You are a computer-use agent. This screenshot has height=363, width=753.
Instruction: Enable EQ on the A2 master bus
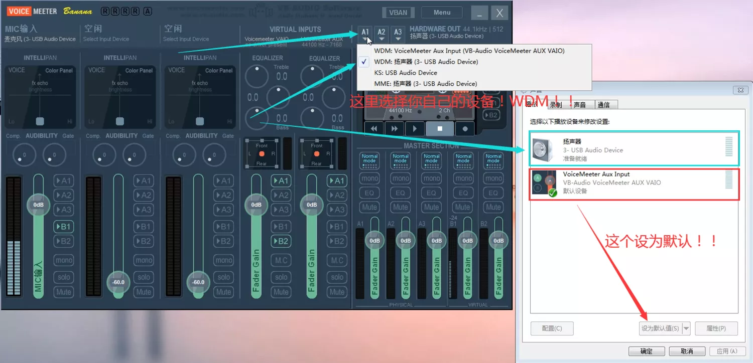(x=401, y=193)
